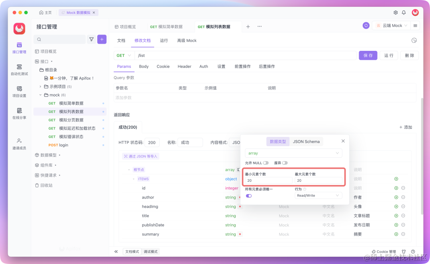Viewport: 430px width, 264px height.
Task: Click the /list URL path field
Action: [245, 56]
